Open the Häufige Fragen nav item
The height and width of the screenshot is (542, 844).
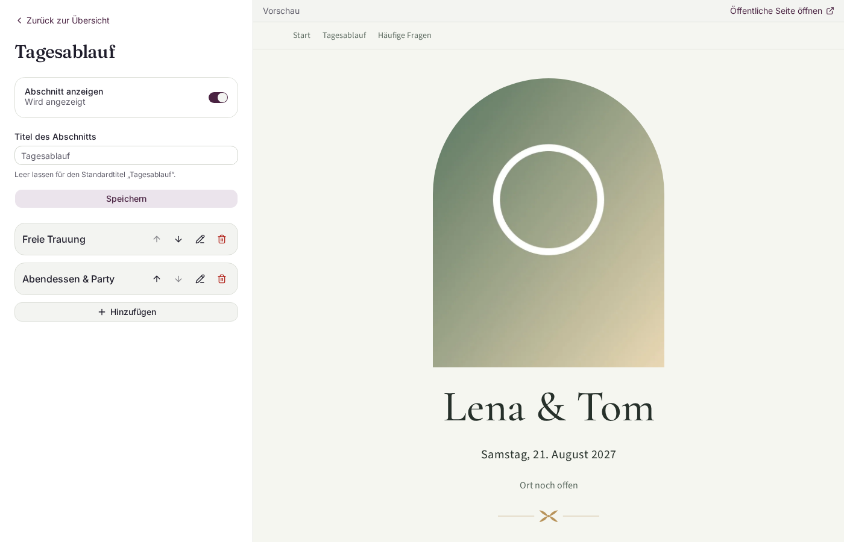pyautogui.click(x=405, y=36)
